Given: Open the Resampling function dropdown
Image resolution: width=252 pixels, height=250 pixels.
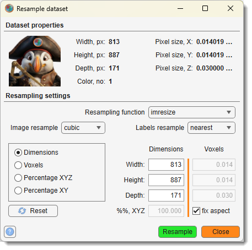Looking at the screenshot, I should pos(192,112).
